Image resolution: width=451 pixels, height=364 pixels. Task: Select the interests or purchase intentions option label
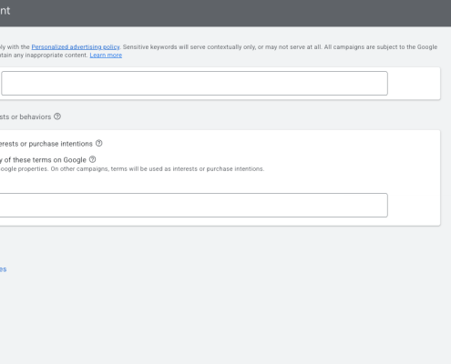click(46, 144)
